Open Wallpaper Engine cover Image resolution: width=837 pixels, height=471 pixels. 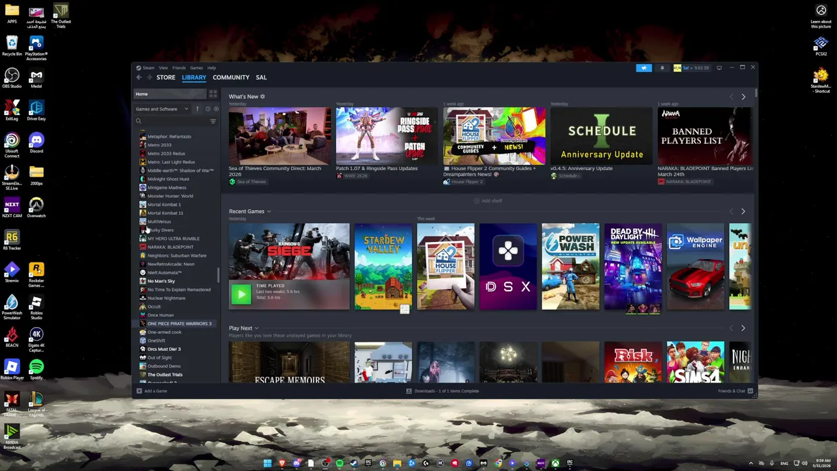tap(695, 266)
